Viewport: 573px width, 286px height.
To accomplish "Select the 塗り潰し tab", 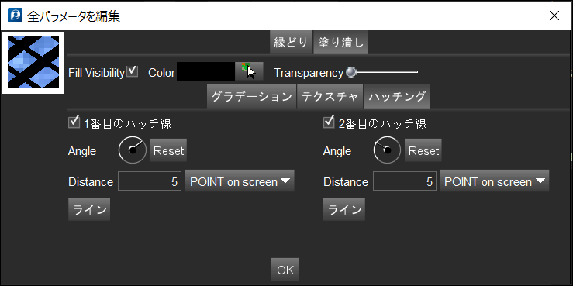I will click(340, 43).
